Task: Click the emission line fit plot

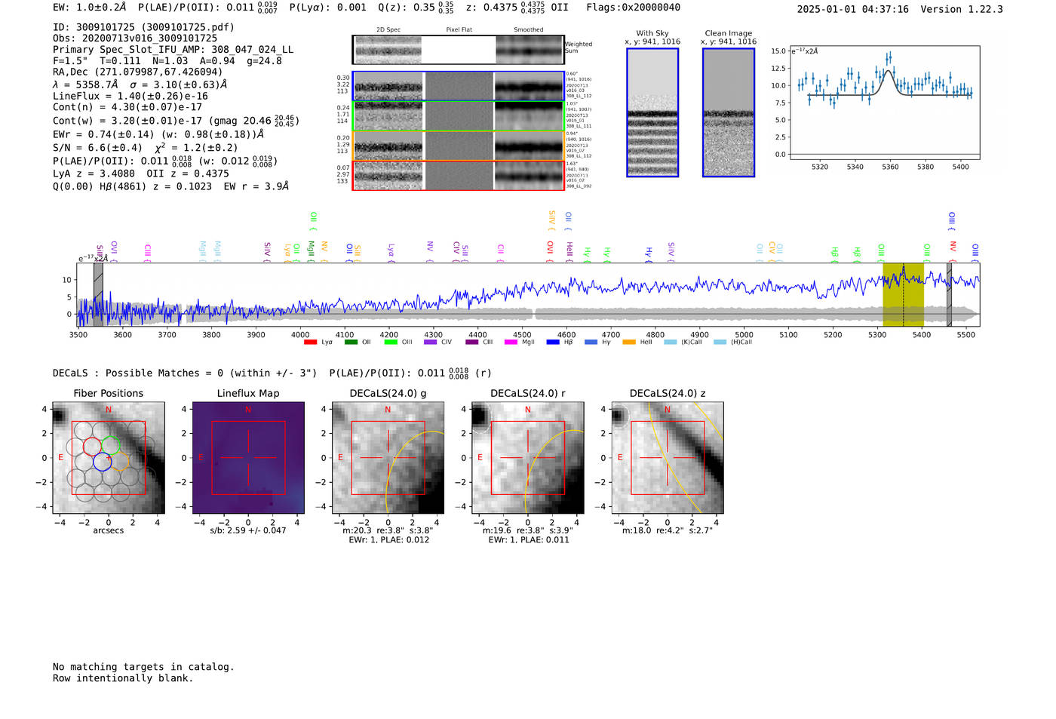Action: tap(885, 103)
